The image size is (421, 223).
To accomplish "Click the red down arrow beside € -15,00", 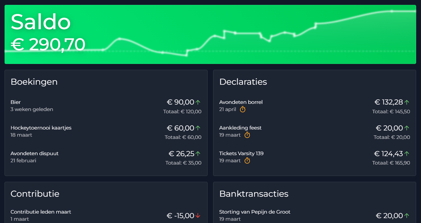I will pos(198,216).
